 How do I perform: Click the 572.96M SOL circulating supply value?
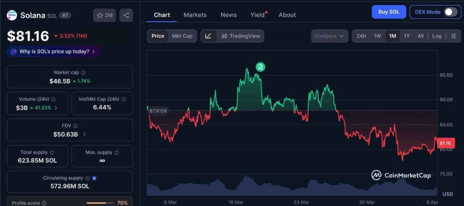click(70, 187)
